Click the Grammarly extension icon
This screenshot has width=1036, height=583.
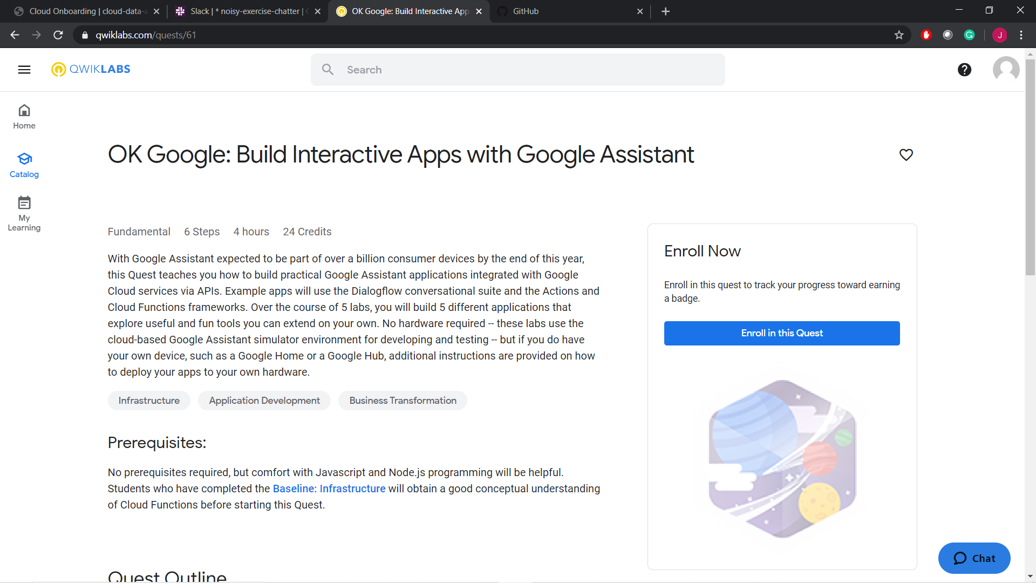pos(970,35)
